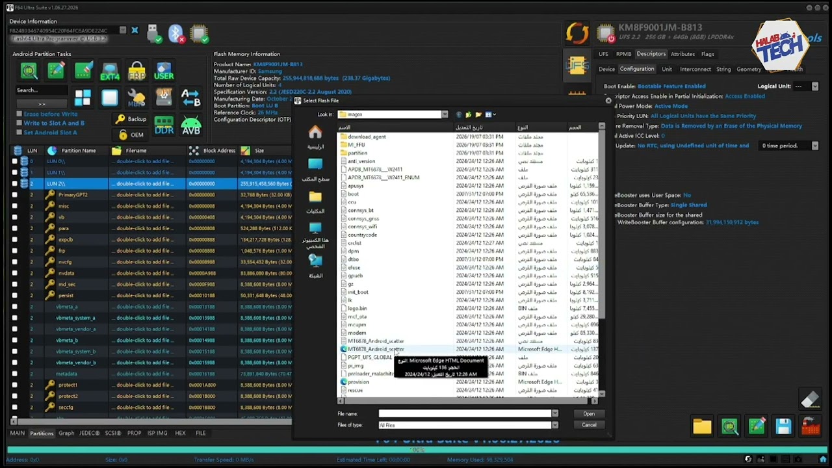The width and height of the screenshot is (832, 468).
Task: Click the Search partitions input field
Action: pyautogui.click(x=42, y=90)
